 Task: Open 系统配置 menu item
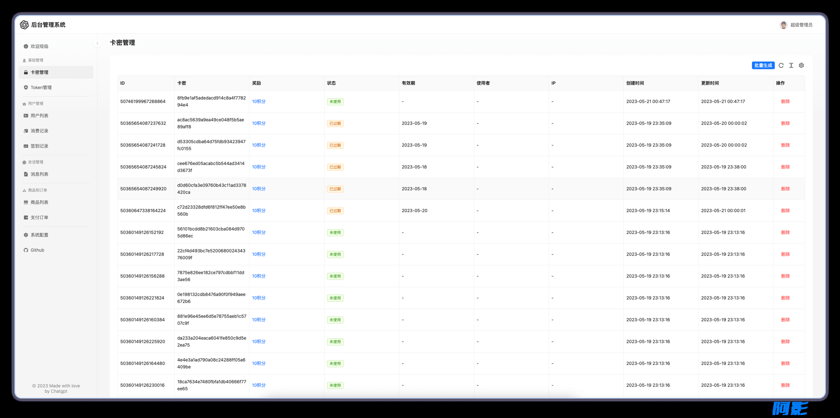(x=56, y=235)
